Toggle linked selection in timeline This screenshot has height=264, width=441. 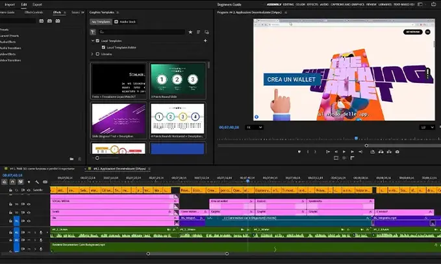(x=21, y=182)
